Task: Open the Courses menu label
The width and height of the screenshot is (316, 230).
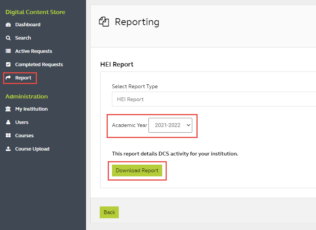Action: 24,136
